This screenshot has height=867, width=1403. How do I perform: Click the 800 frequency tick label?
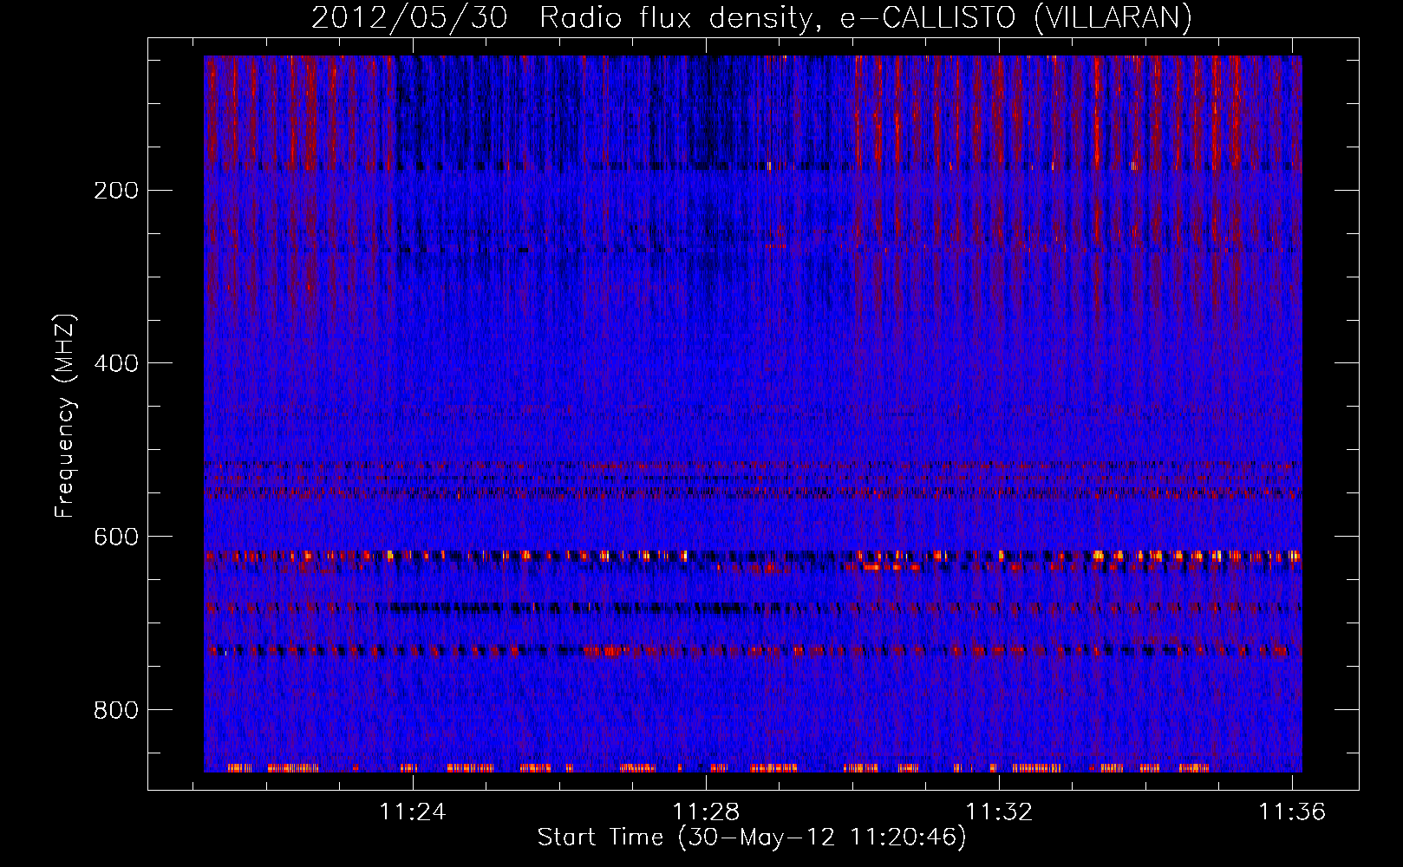[116, 710]
